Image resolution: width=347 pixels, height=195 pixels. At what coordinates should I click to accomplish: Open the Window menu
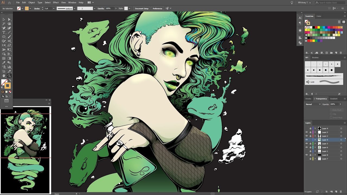72,2
